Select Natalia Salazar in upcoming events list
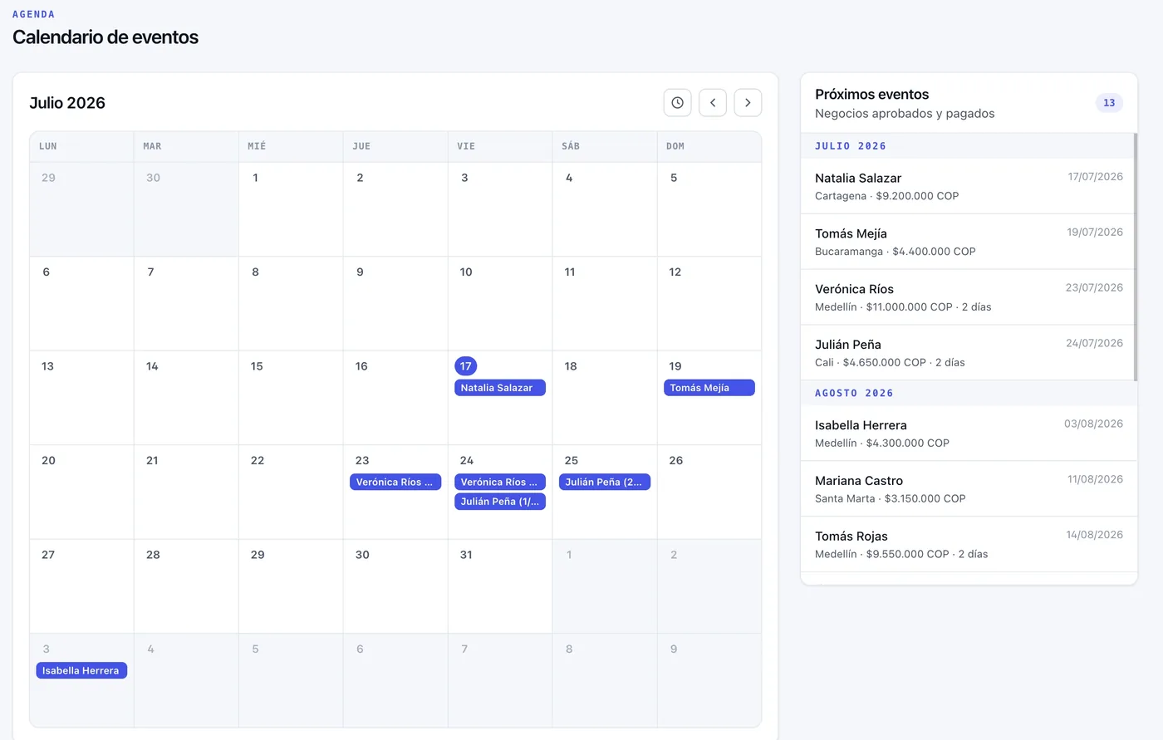The image size is (1163, 740). click(x=968, y=186)
